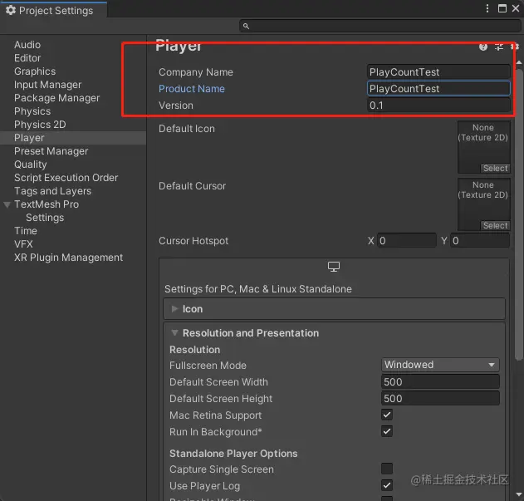Open Physics 2D settings
This screenshot has height=501, width=524.
point(40,125)
